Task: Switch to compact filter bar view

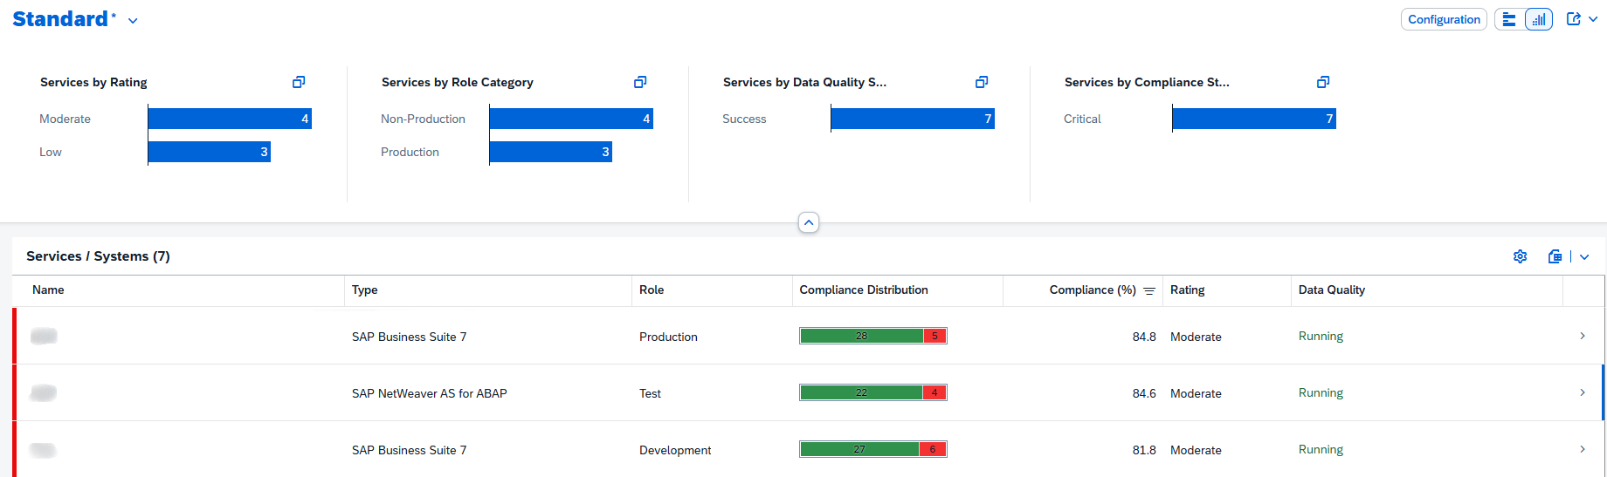Action: [1509, 19]
